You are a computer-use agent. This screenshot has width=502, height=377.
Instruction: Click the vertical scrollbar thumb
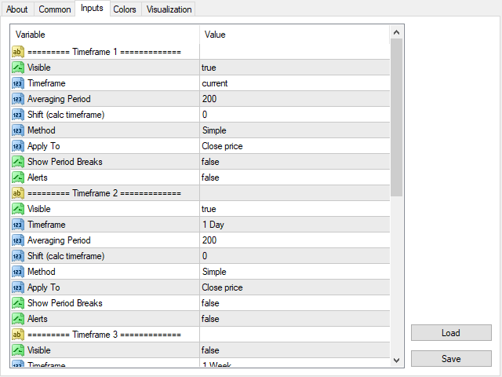(396, 117)
